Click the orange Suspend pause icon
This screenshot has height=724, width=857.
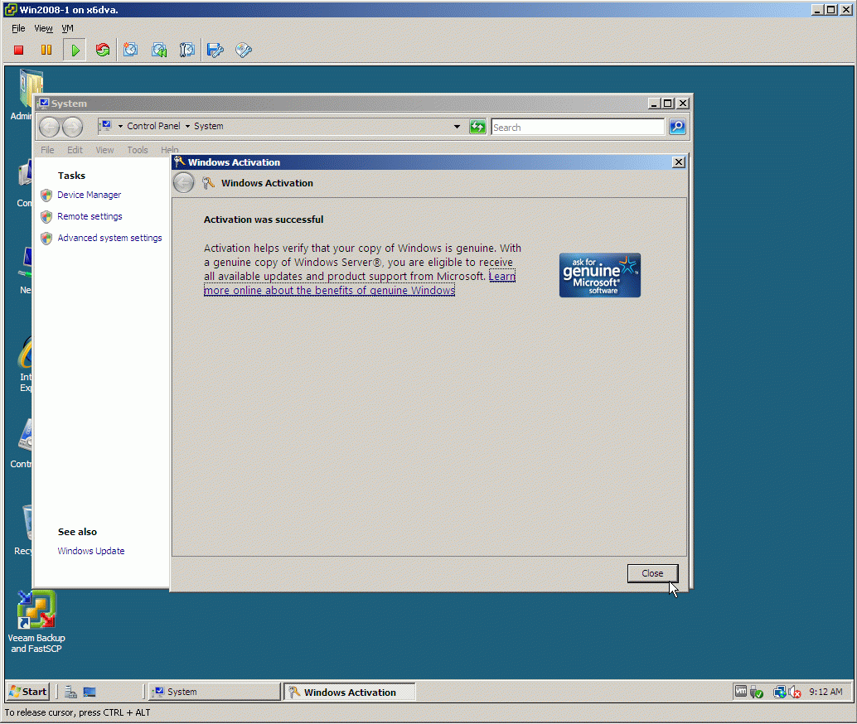click(x=46, y=51)
